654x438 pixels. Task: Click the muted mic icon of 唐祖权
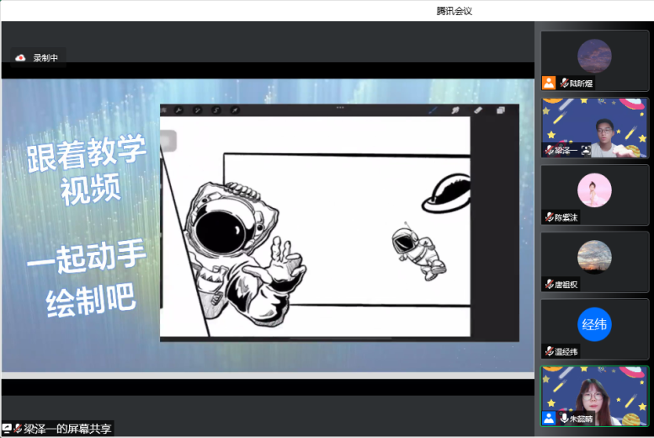(550, 285)
